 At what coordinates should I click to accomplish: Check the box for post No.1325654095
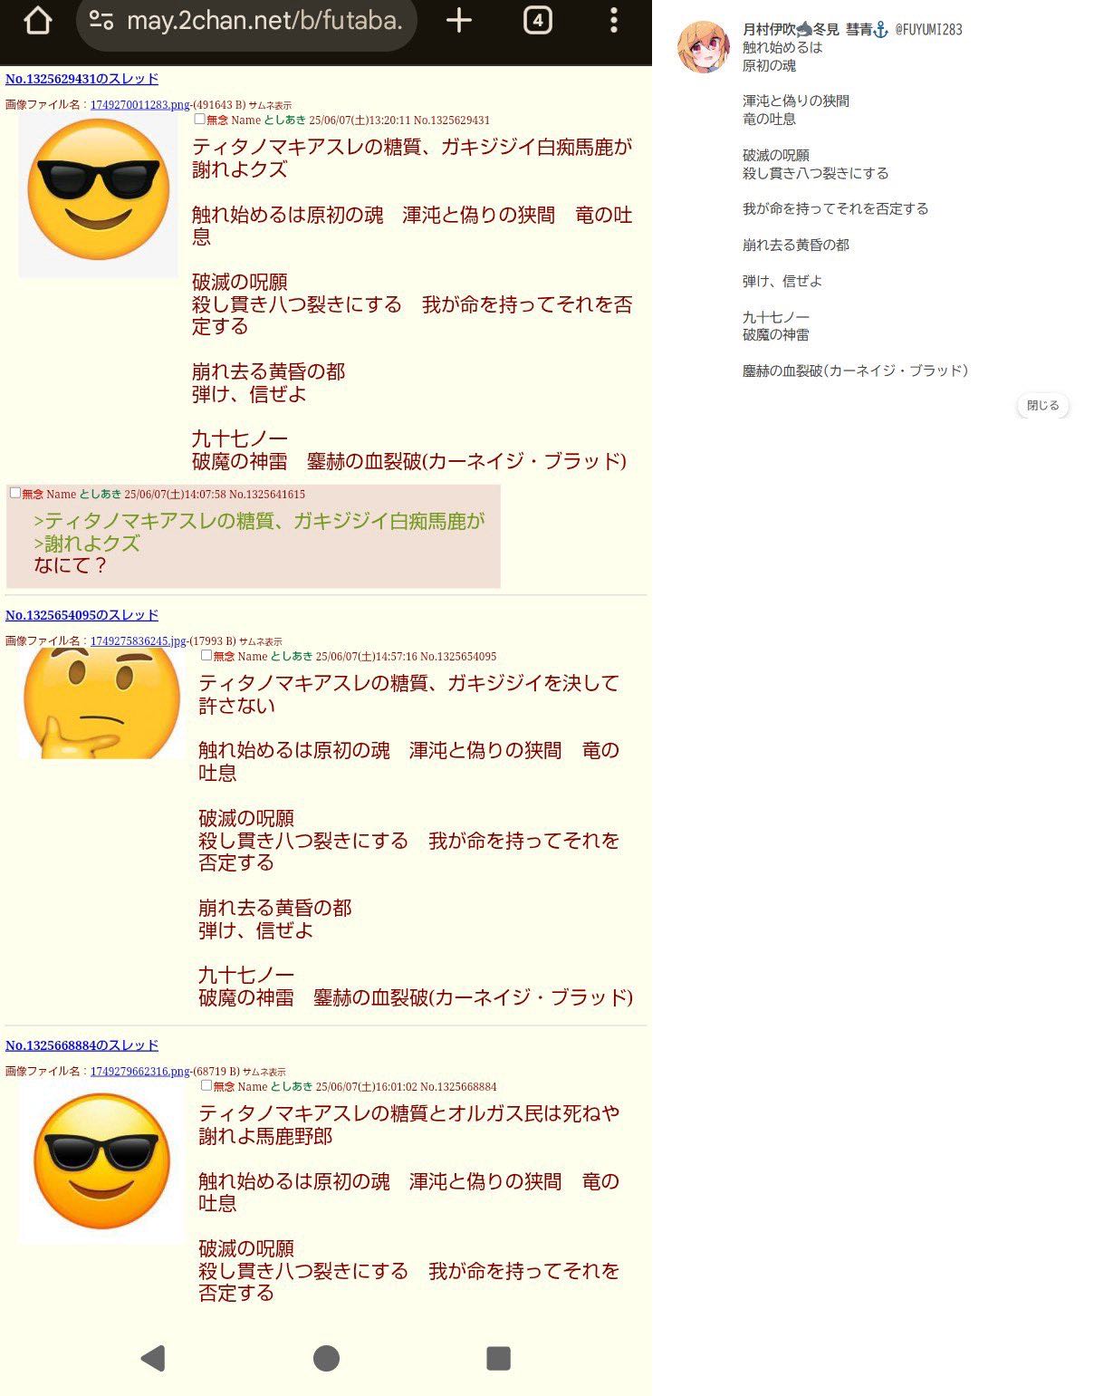click(x=206, y=655)
